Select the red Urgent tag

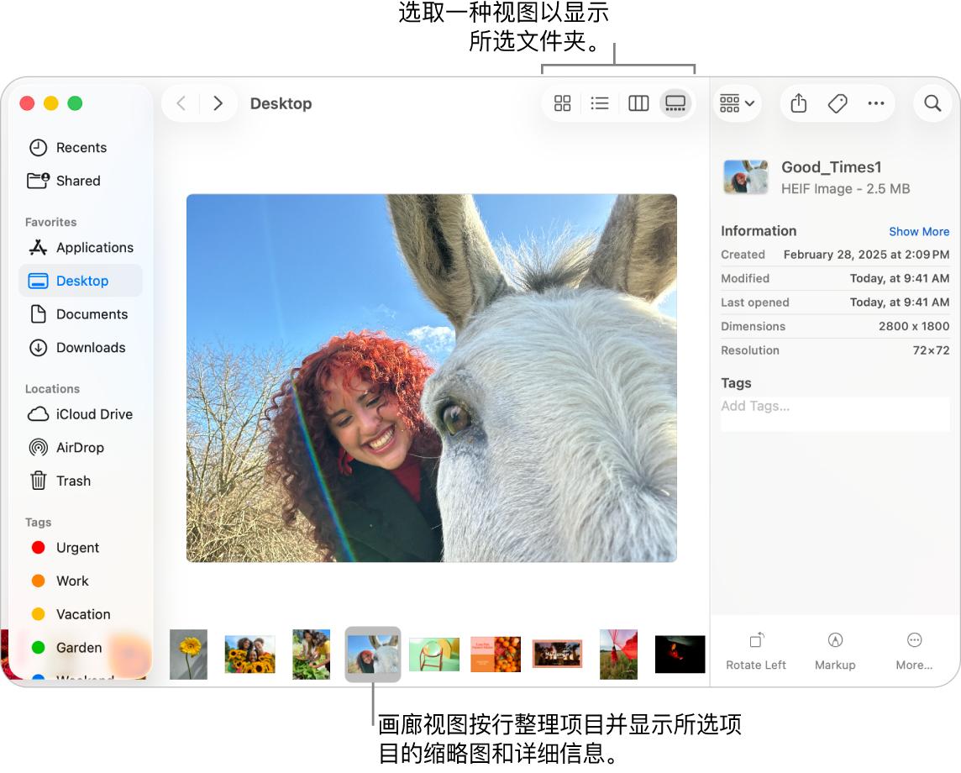click(77, 548)
